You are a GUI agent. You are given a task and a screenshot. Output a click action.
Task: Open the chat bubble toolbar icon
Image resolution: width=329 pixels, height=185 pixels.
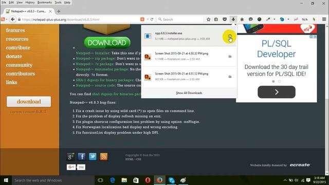click(x=250, y=20)
